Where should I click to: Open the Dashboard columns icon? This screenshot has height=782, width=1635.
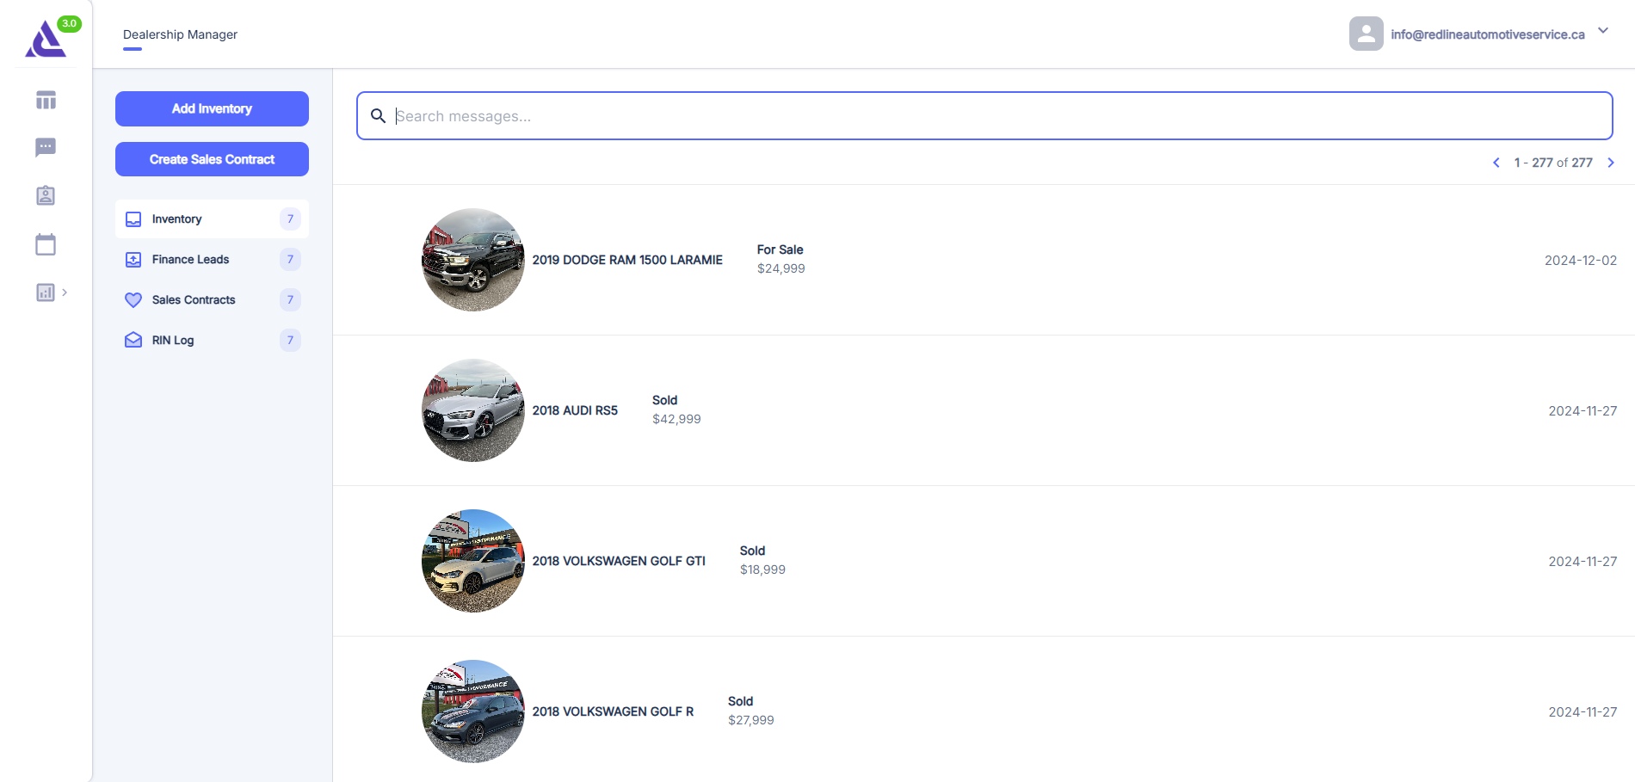click(x=45, y=100)
